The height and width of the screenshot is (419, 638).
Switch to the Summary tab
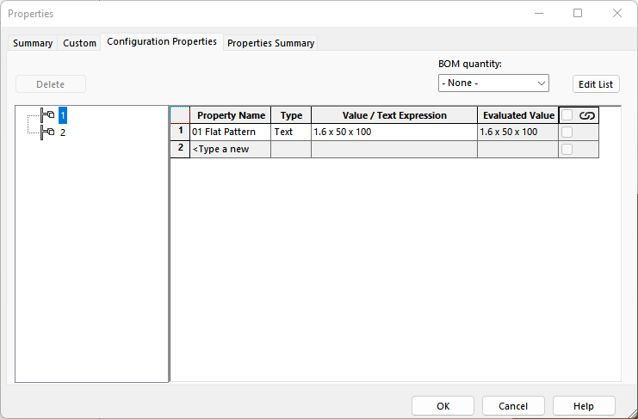click(33, 43)
